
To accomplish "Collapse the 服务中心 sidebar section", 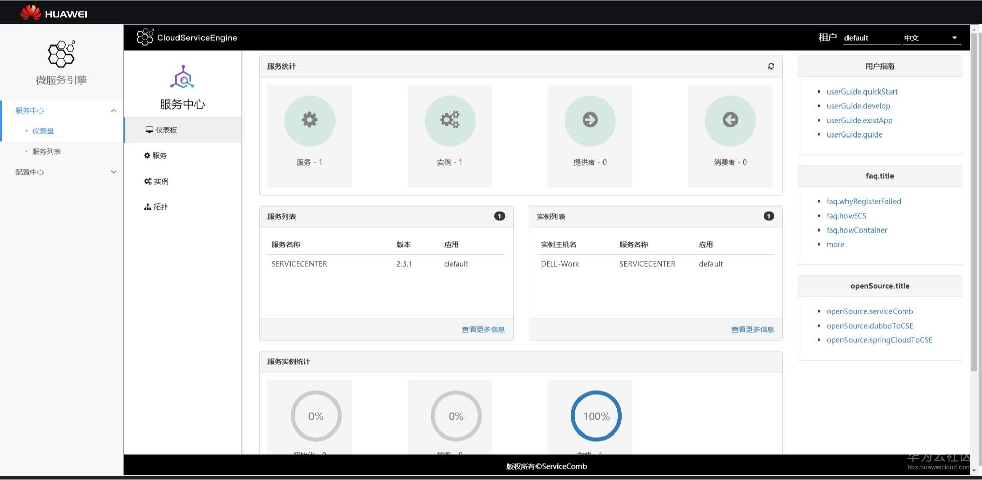I will [114, 111].
